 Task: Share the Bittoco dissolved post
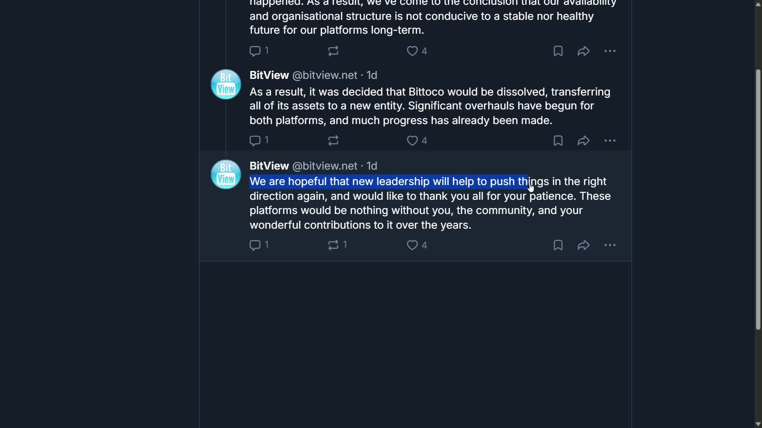[583, 141]
